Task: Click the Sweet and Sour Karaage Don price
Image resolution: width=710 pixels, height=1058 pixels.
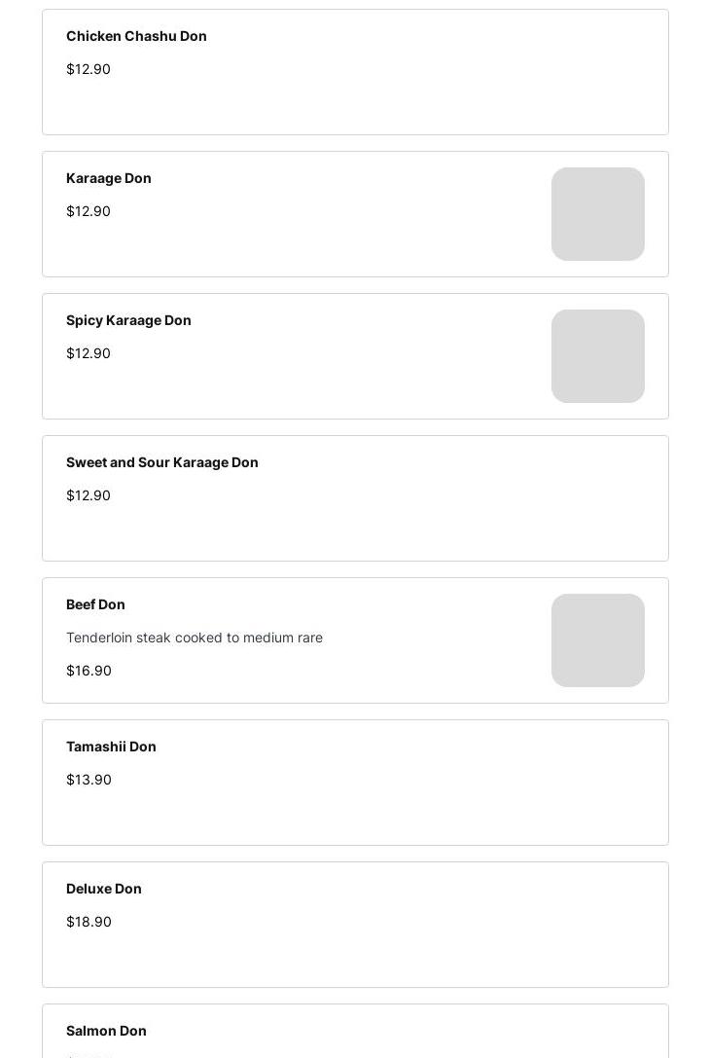Action: (89, 495)
